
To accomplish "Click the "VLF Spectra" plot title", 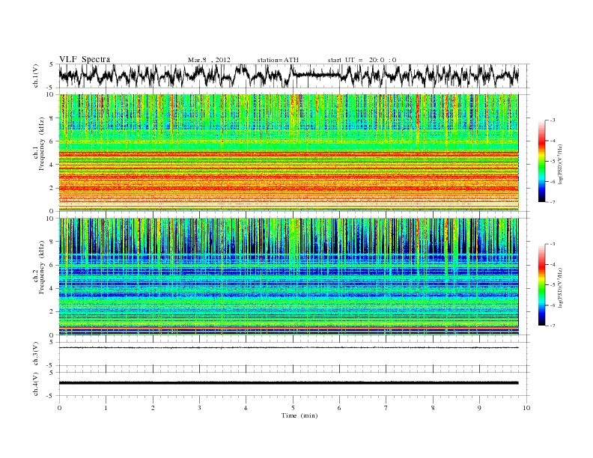I will click(85, 59).
